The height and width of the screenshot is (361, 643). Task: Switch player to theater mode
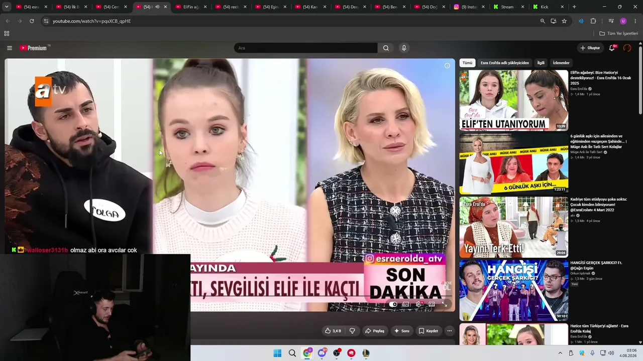point(432,304)
